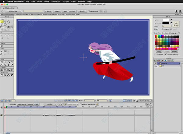Image resolution: width=183 pixels, height=134 pixels.
Task: Choose the Pan Workspace hand tool
Action: click(x=2, y=75)
